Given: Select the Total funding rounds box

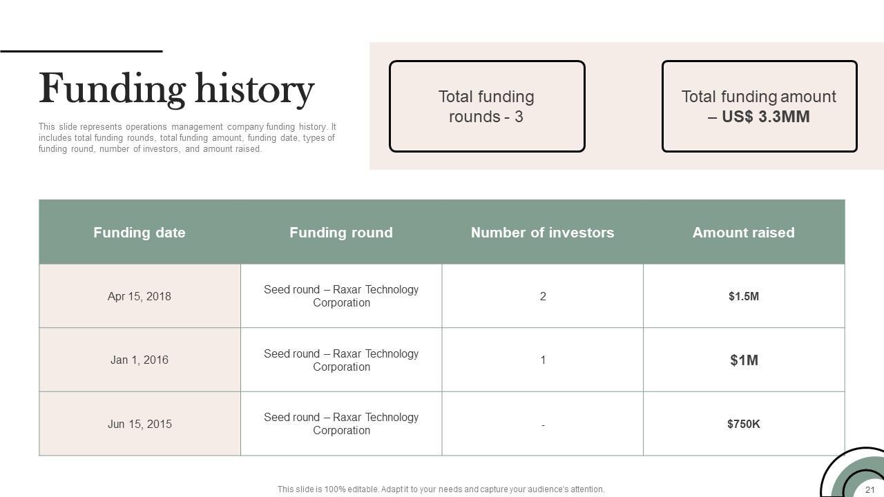Looking at the screenshot, I should (487, 106).
